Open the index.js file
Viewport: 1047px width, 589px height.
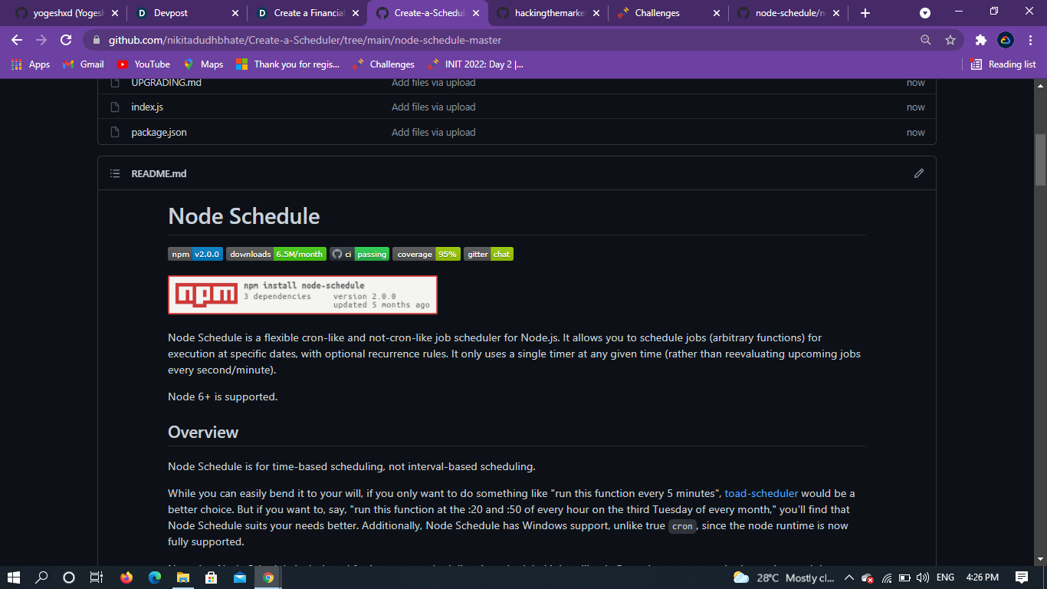click(147, 107)
